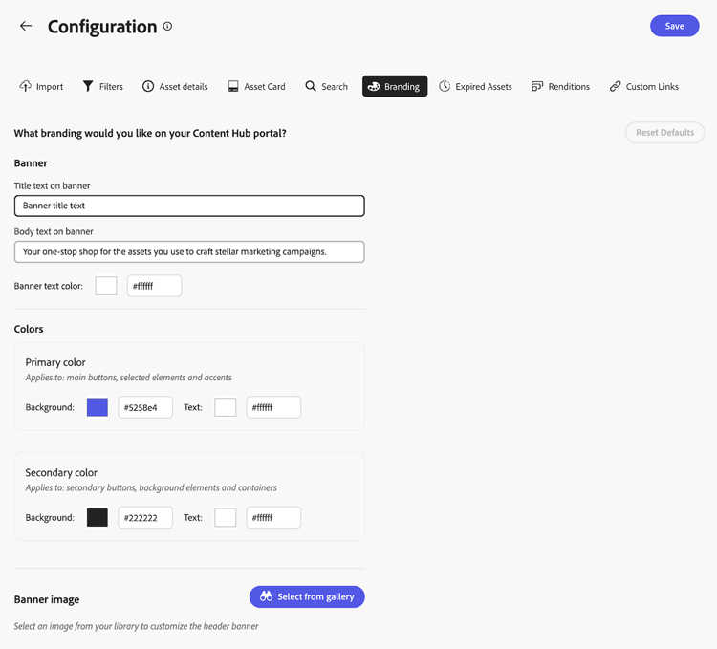Click the banner title text field
Screen dimensions: 717x649
click(189, 206)
